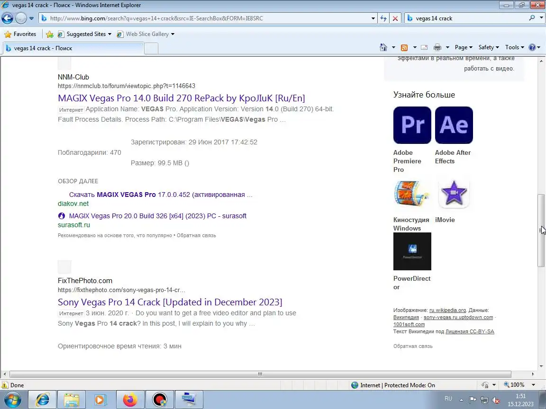Expand the Print options dropdown arrow
This screenshot has width=546, height=409.
[x=447, y=47]
